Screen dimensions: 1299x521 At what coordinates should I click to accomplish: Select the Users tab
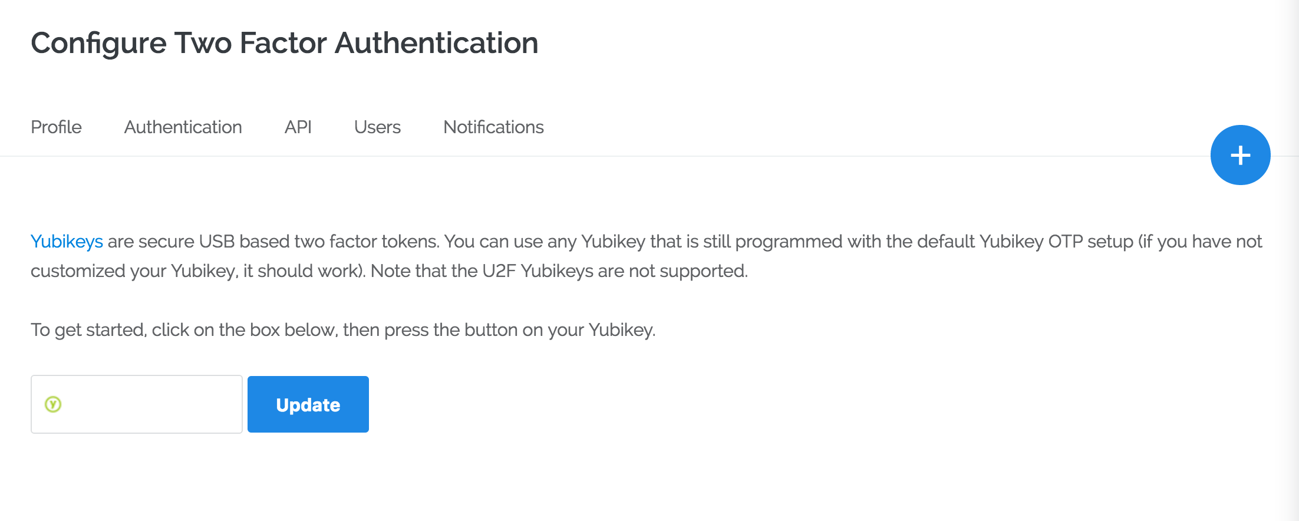point(377,127)
